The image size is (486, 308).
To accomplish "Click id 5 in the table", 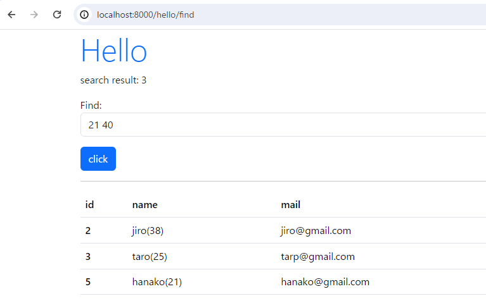I will (88, 282).
